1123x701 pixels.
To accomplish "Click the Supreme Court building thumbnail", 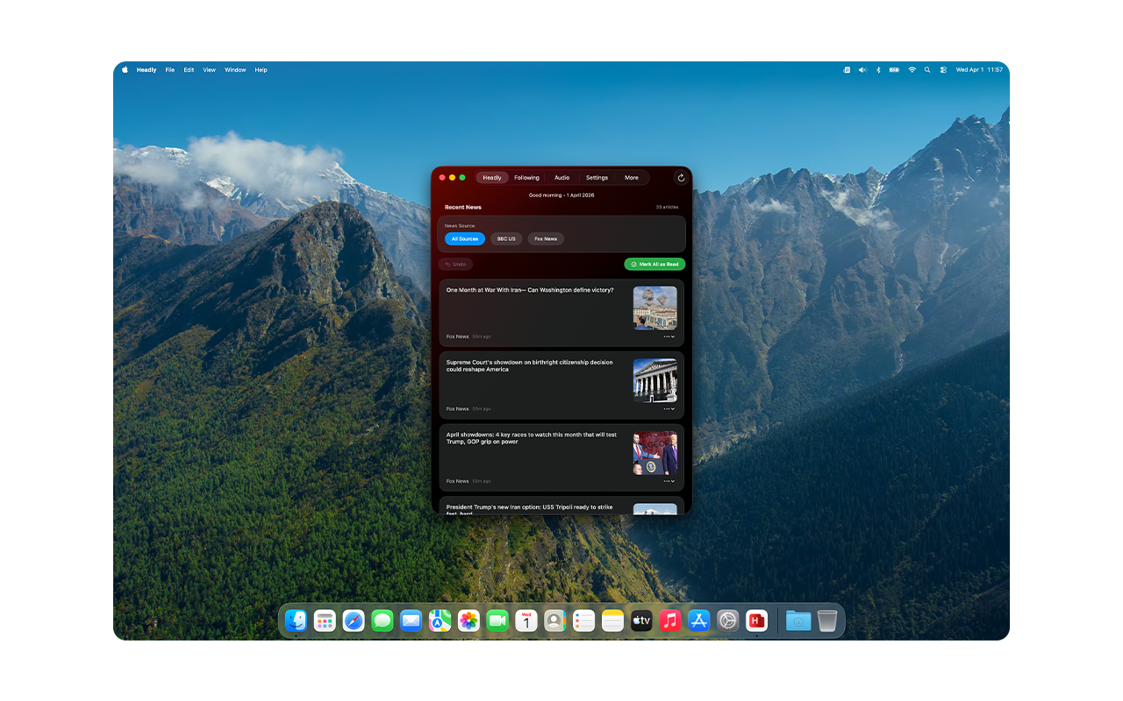I will [x=655, y=380].
